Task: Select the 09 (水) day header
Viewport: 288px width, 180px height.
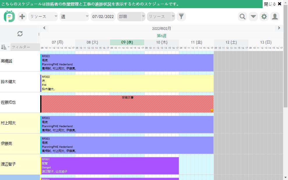Action: coord(127,42)
